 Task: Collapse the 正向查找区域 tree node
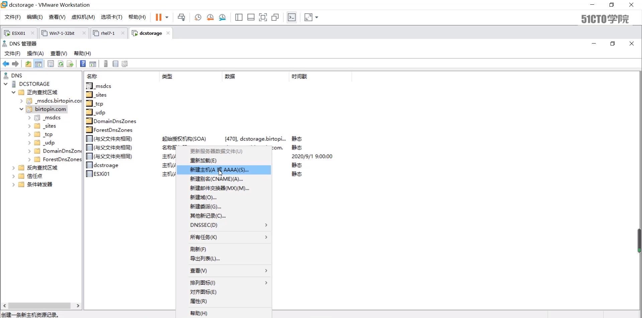coord(13,92)
